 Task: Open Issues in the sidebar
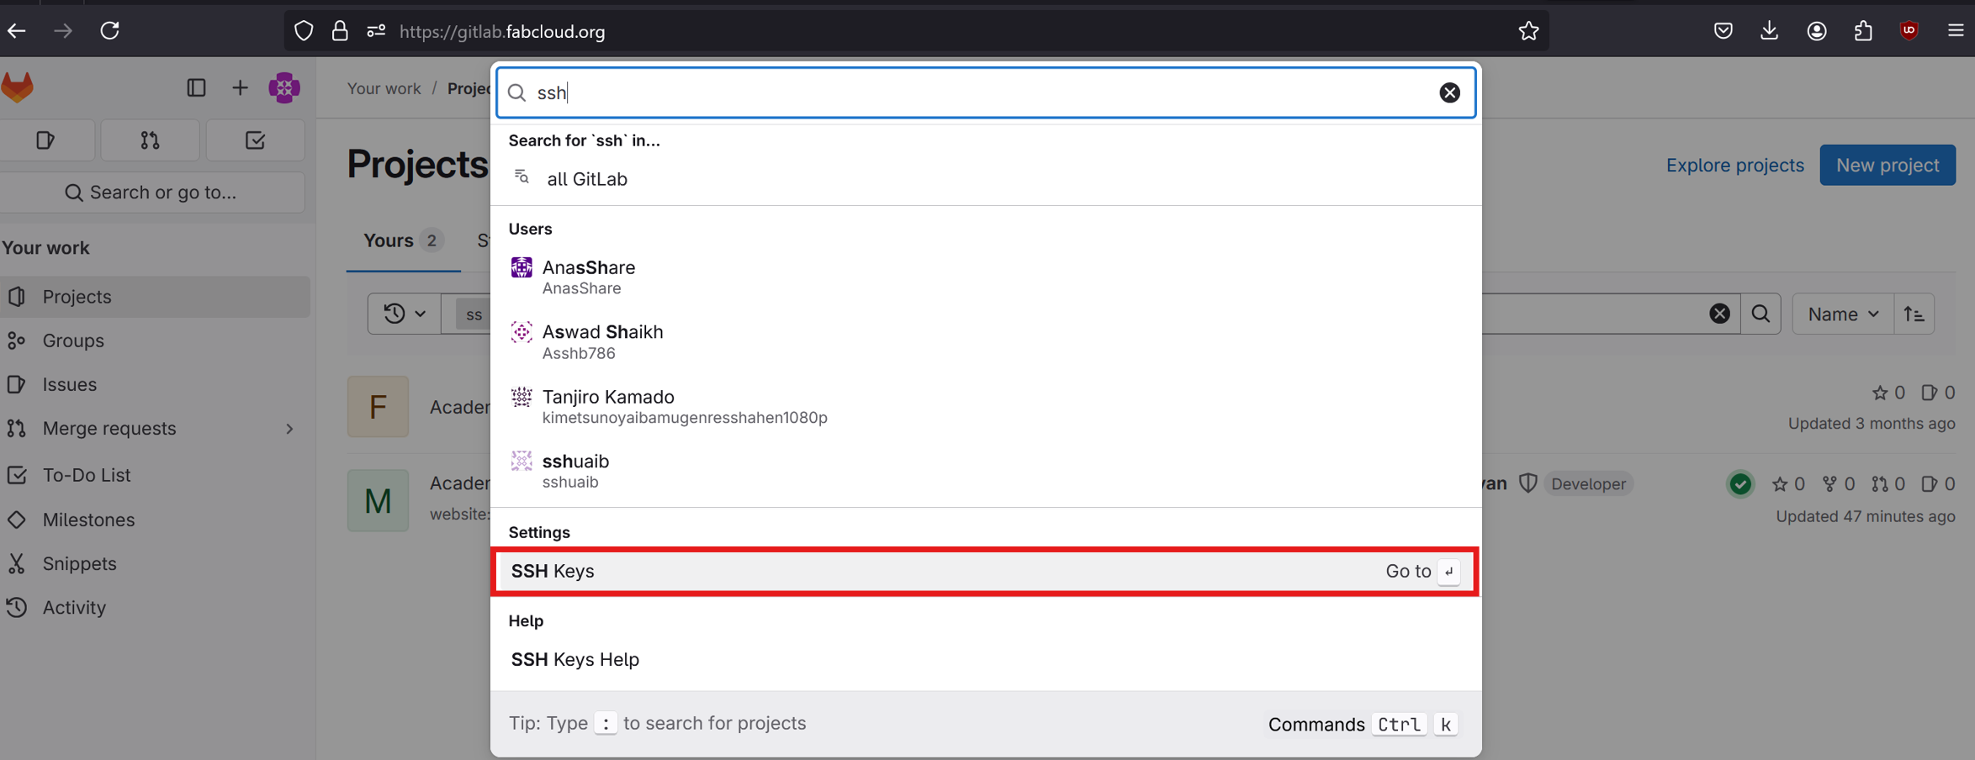pyautogui.click(x=155, y=384)
